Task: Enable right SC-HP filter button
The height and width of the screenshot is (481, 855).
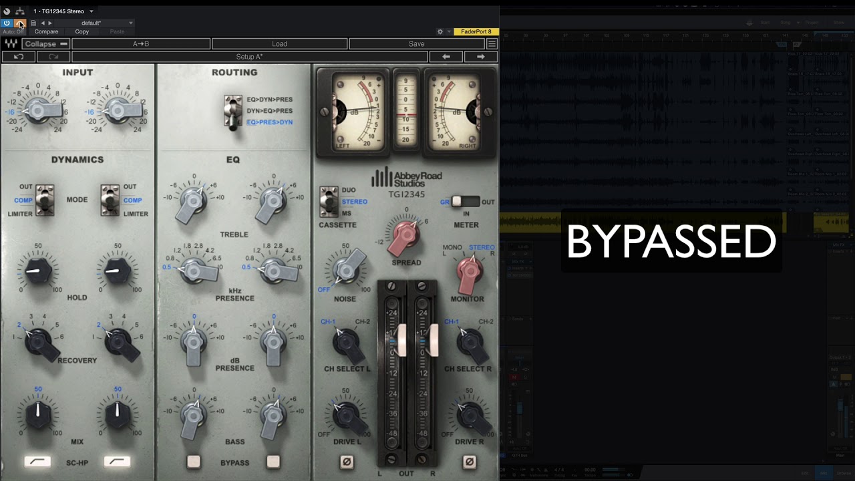Action: coord(117,462)
